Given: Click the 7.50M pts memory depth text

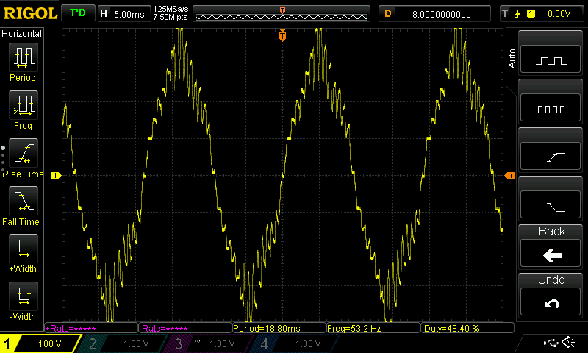Looking at the screenshot, I should 171,18.
